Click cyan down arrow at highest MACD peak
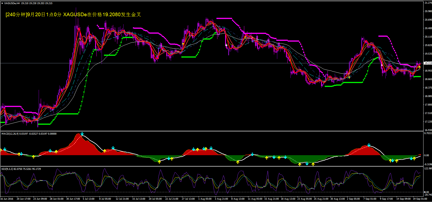The width and height of the screenshot is (432, 202). pyautogui.click(x=82, y=134)
